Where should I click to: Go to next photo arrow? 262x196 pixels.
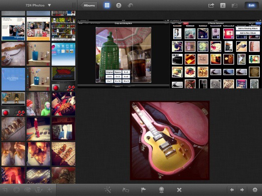(242, 190)
